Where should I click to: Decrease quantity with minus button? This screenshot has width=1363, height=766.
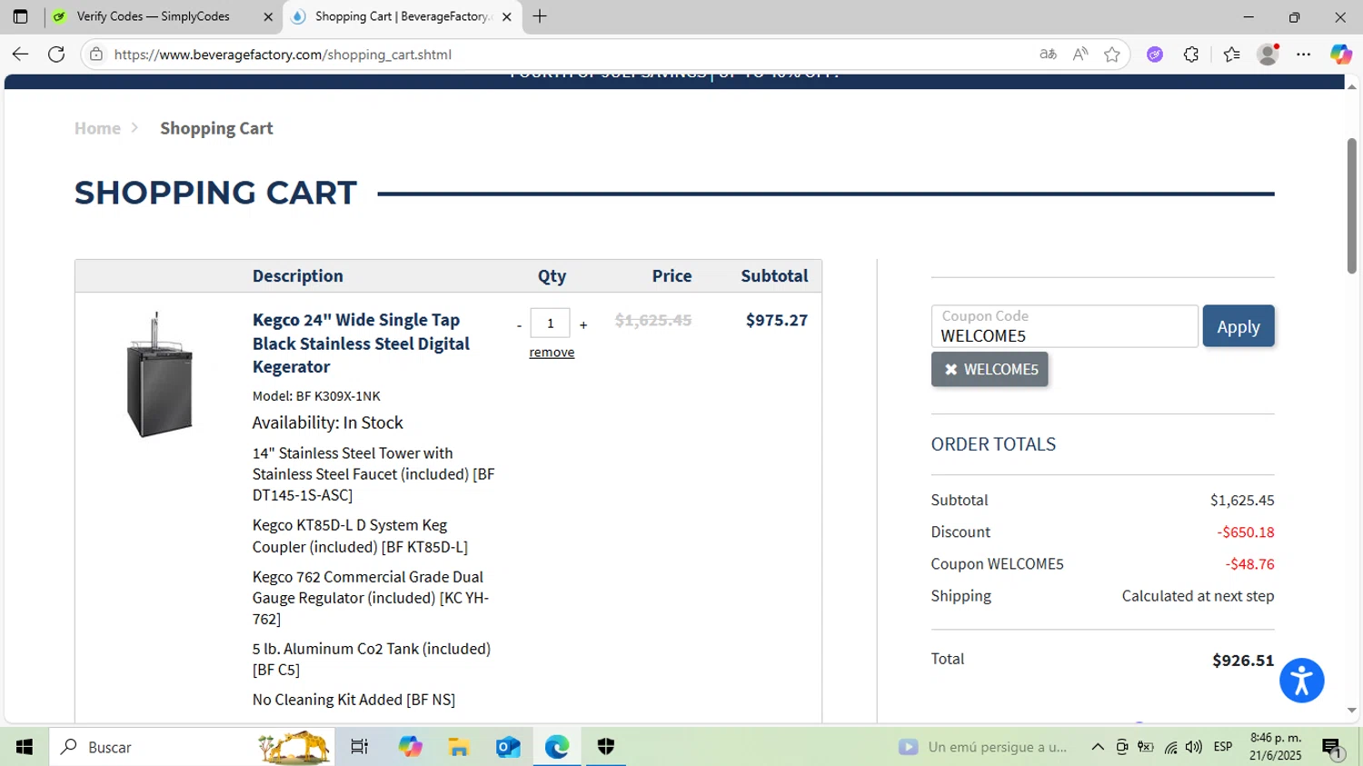coord(519,325)
